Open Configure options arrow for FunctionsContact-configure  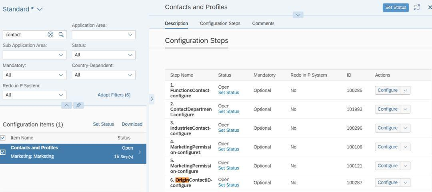tap(405, 90)
